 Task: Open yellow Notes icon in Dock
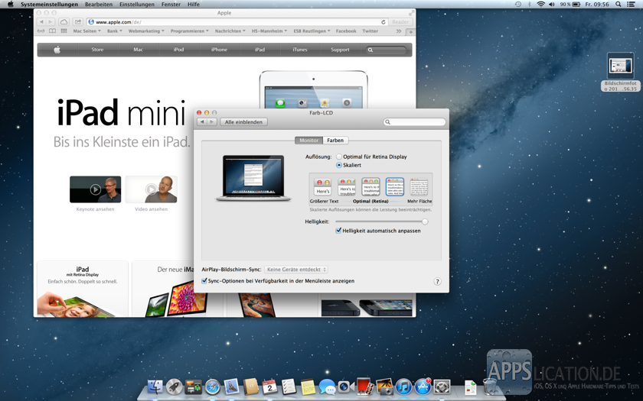click(308, 386)
